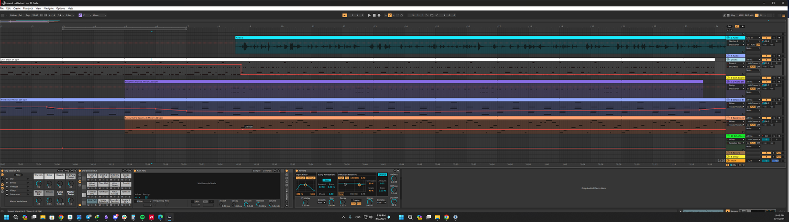Click the Key map mode button
This screenshot has width=789, height=222.
pyautogui.click(x=733, y=15)
